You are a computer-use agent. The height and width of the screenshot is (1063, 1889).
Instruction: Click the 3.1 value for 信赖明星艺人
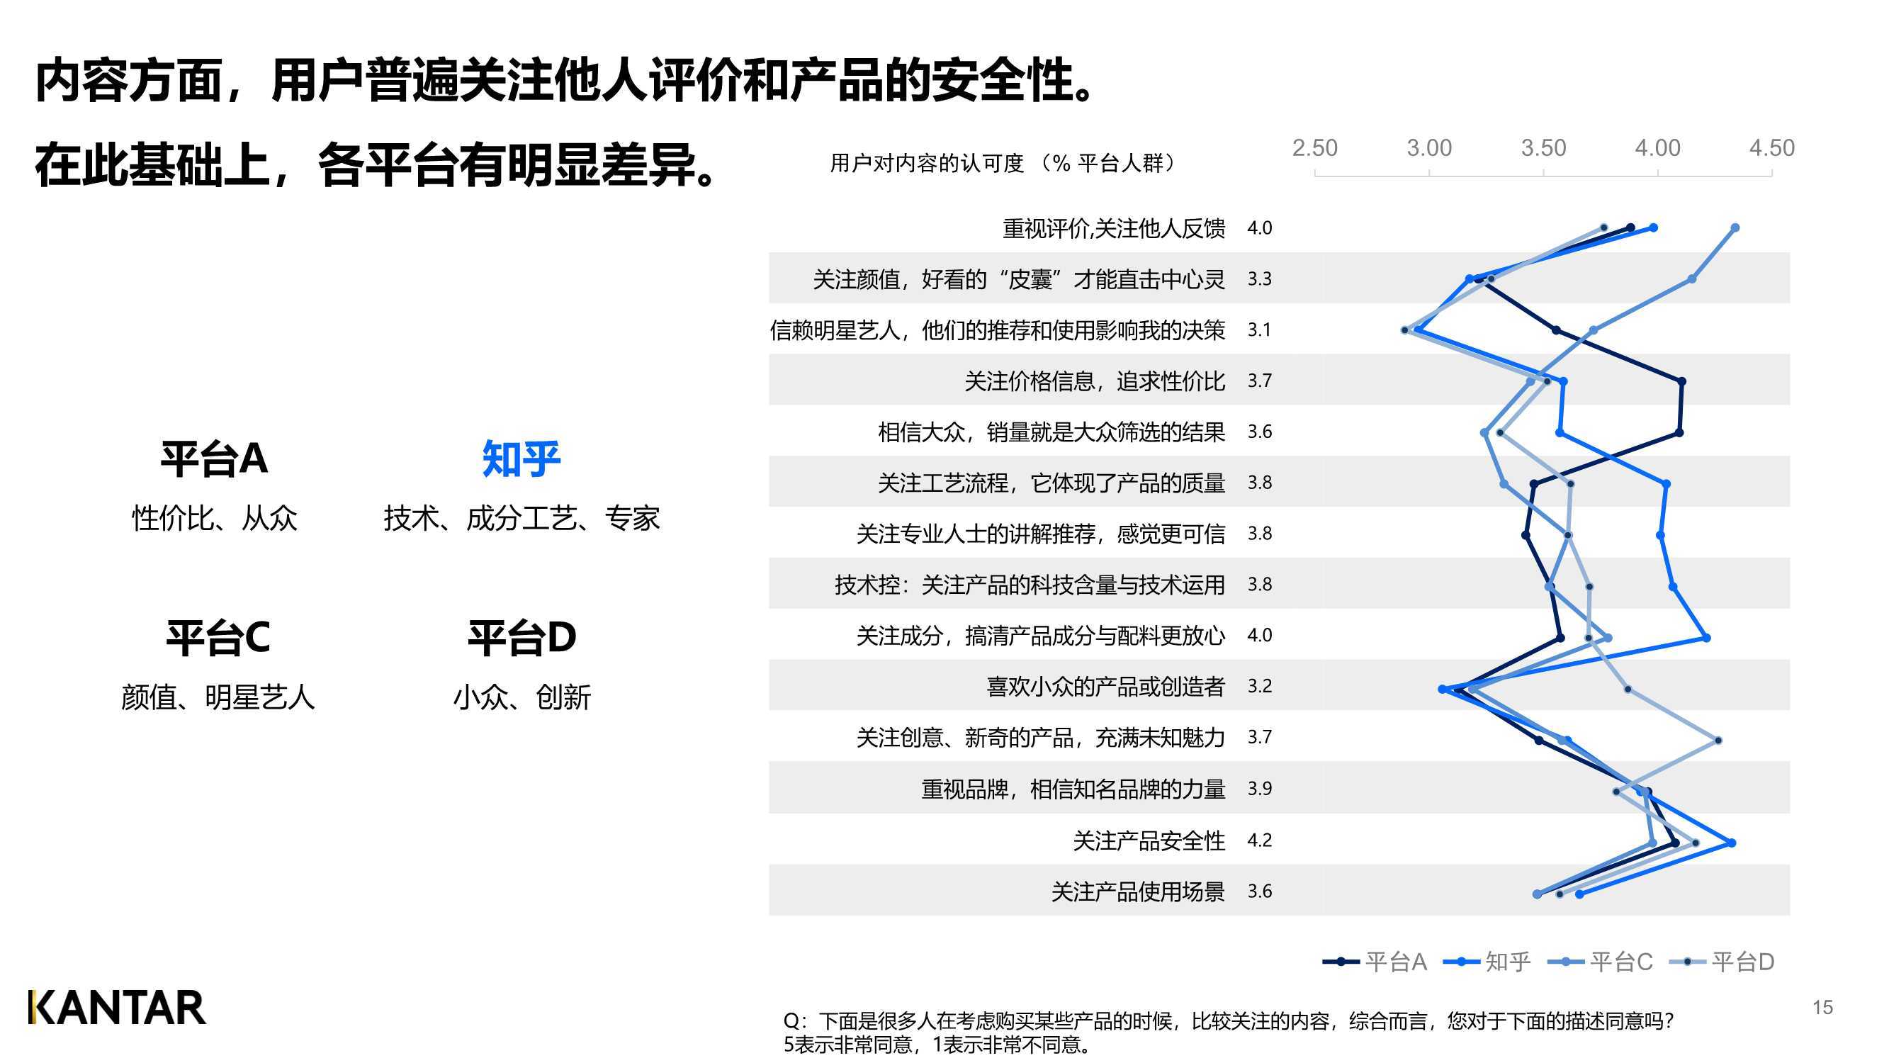[1260, 330]
